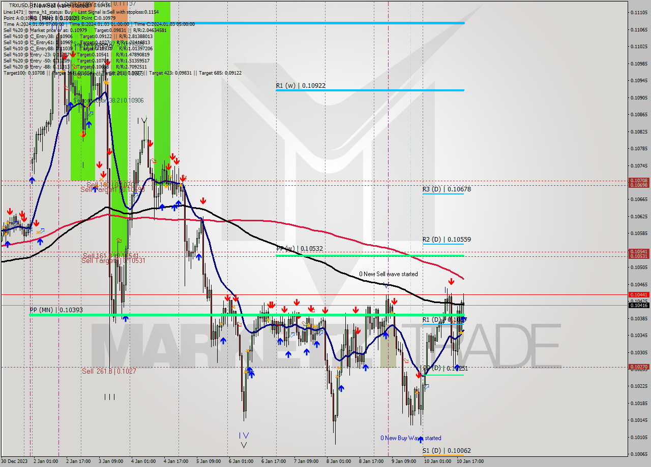The image size is (651, 467).
Task: Click the red price tag 0.10698
Action: coord(639,185)
